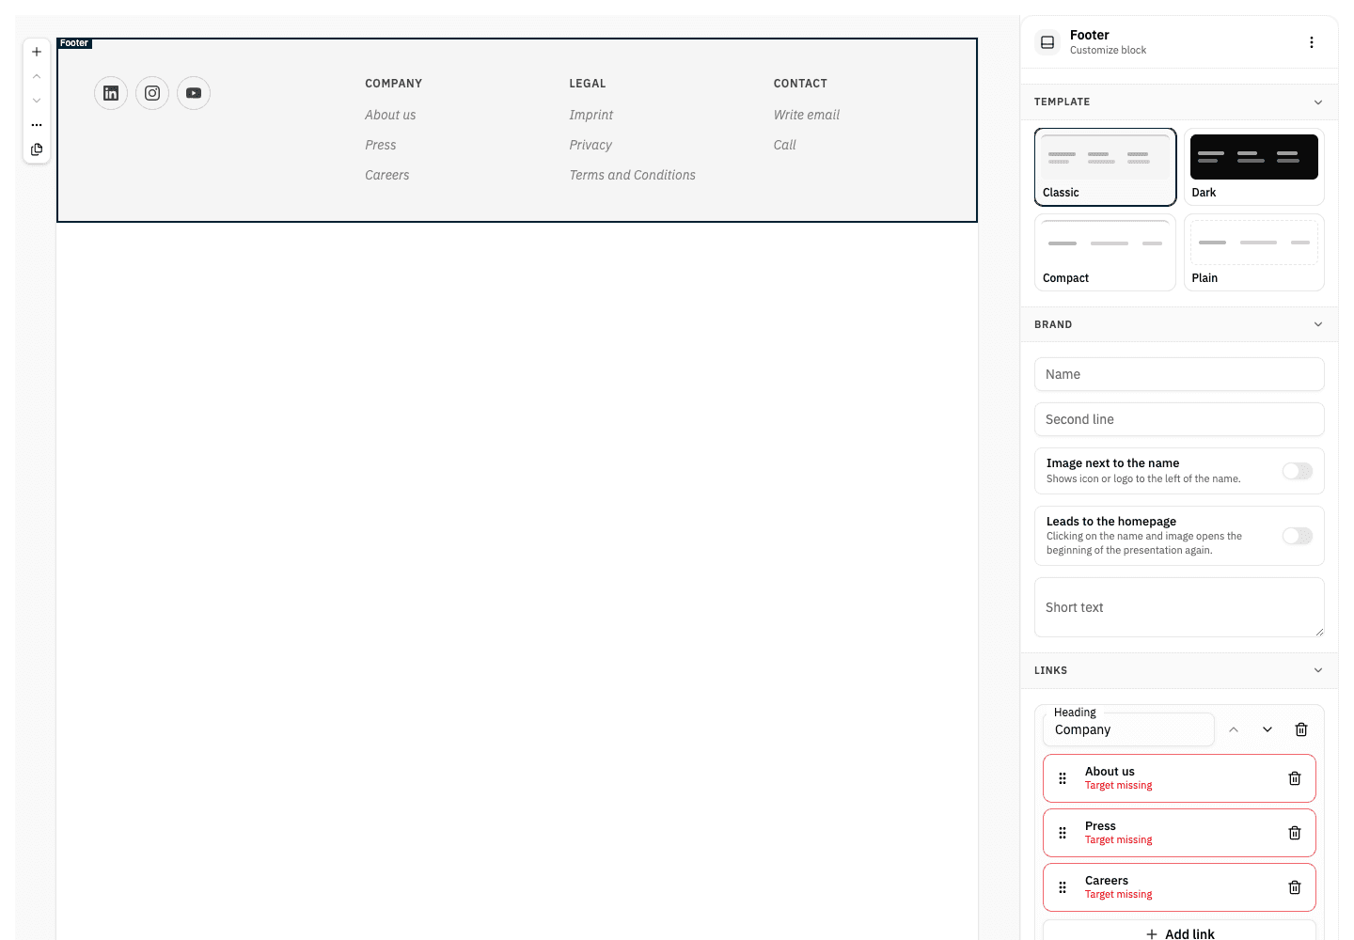Open the Press link in footer preview
This screenshot has width=1354, height=940.
click(x=380, y=145)
